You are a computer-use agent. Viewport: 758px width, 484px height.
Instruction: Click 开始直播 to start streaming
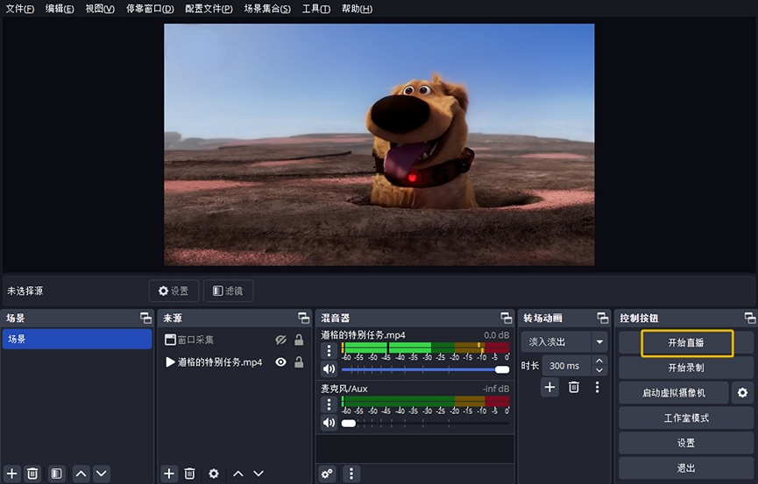(x=686, y=343)
